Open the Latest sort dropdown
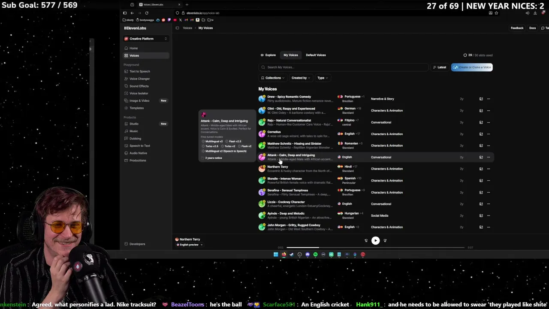This screenshot has width=549, height=309. click(x=440, y=67)
